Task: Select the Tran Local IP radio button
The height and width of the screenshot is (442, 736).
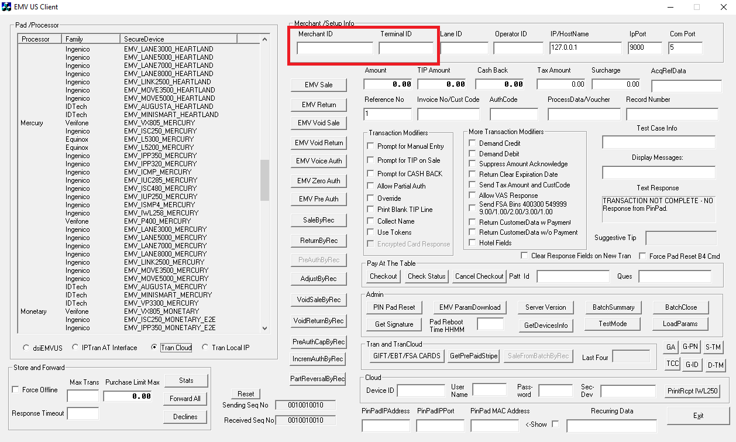Action: coord(205,348)
